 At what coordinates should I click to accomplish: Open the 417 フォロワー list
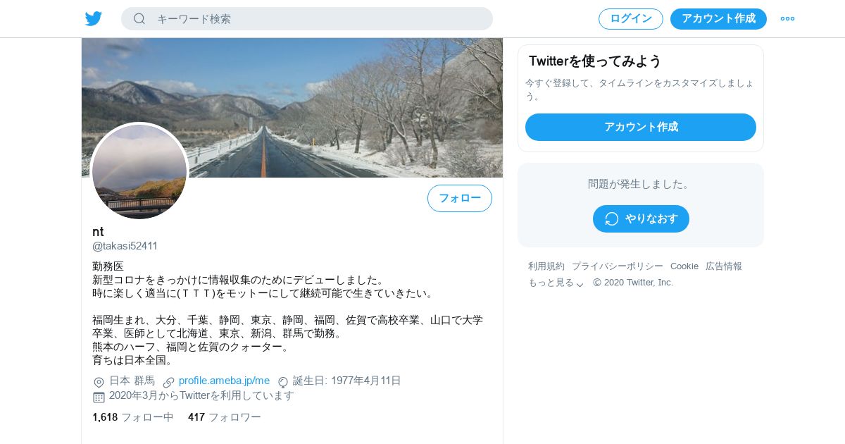(x=225, y=417)
